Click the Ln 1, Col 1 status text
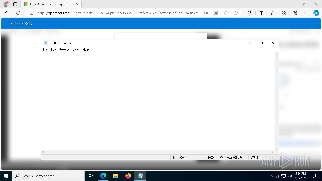The height and width of the screenshot is (181, 322). [x=180, y=158]
